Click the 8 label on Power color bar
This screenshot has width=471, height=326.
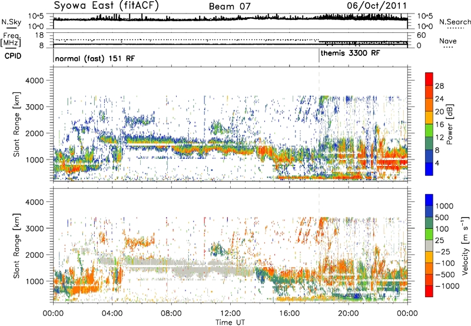[x=437, y=151]
